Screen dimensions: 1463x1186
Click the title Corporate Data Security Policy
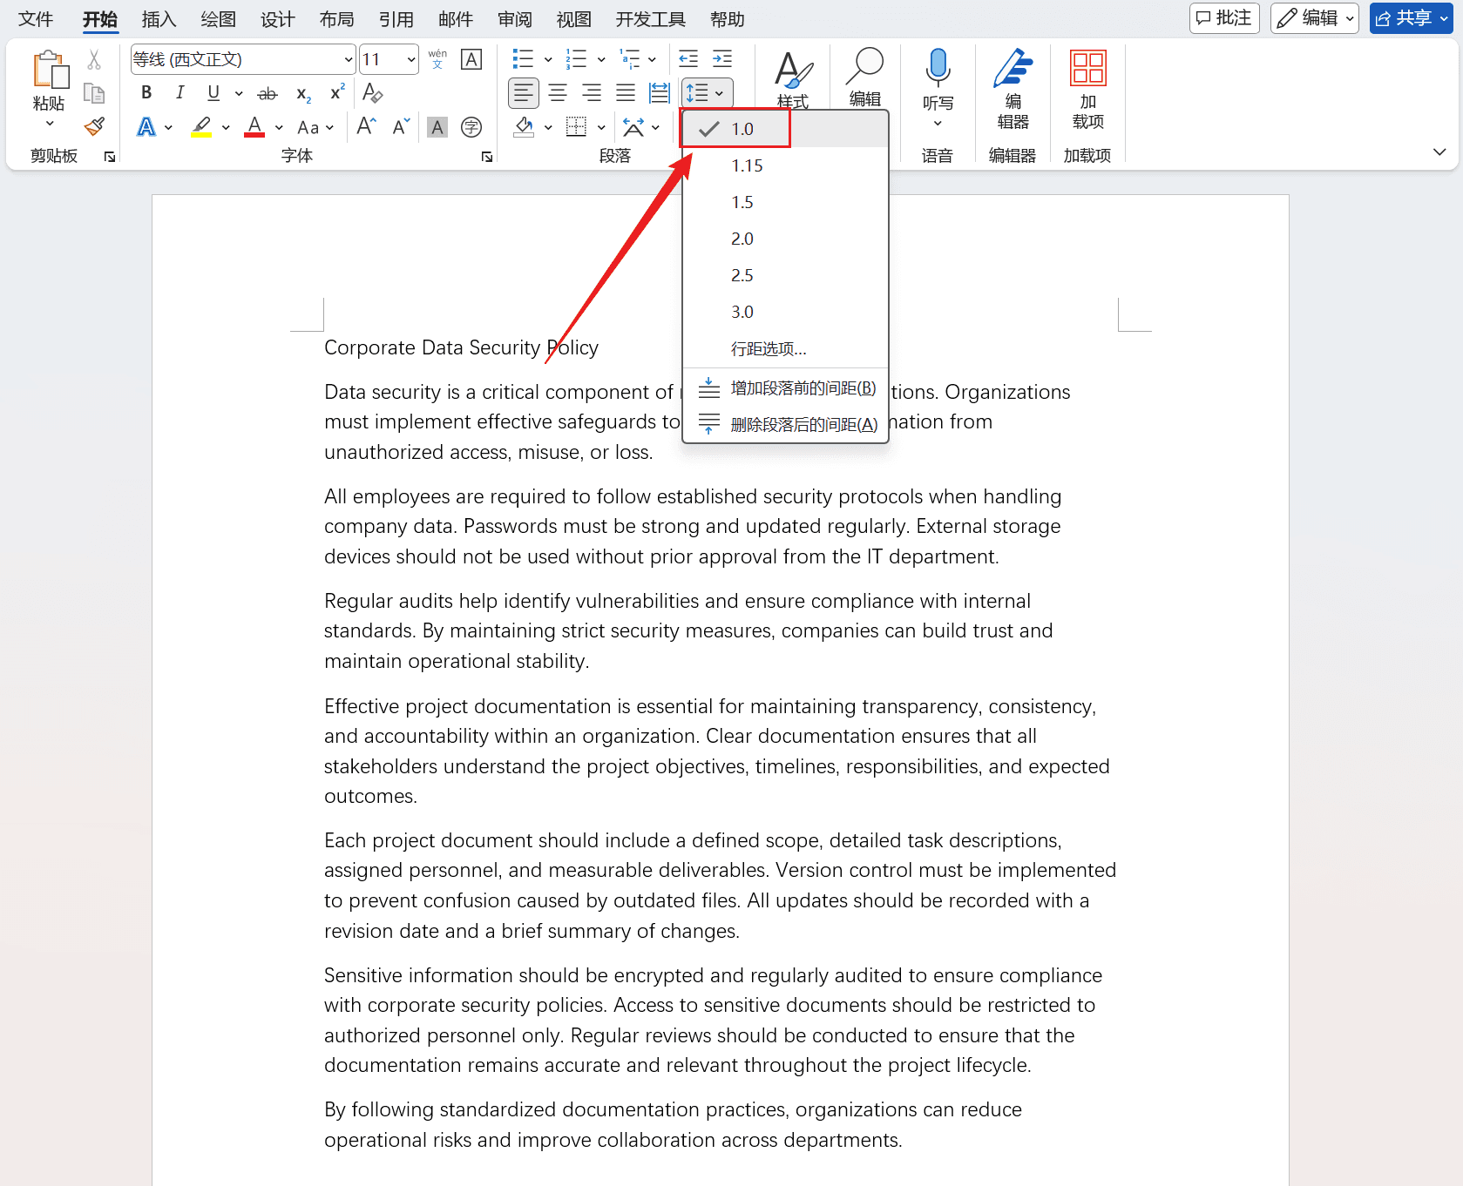point(461,347)
